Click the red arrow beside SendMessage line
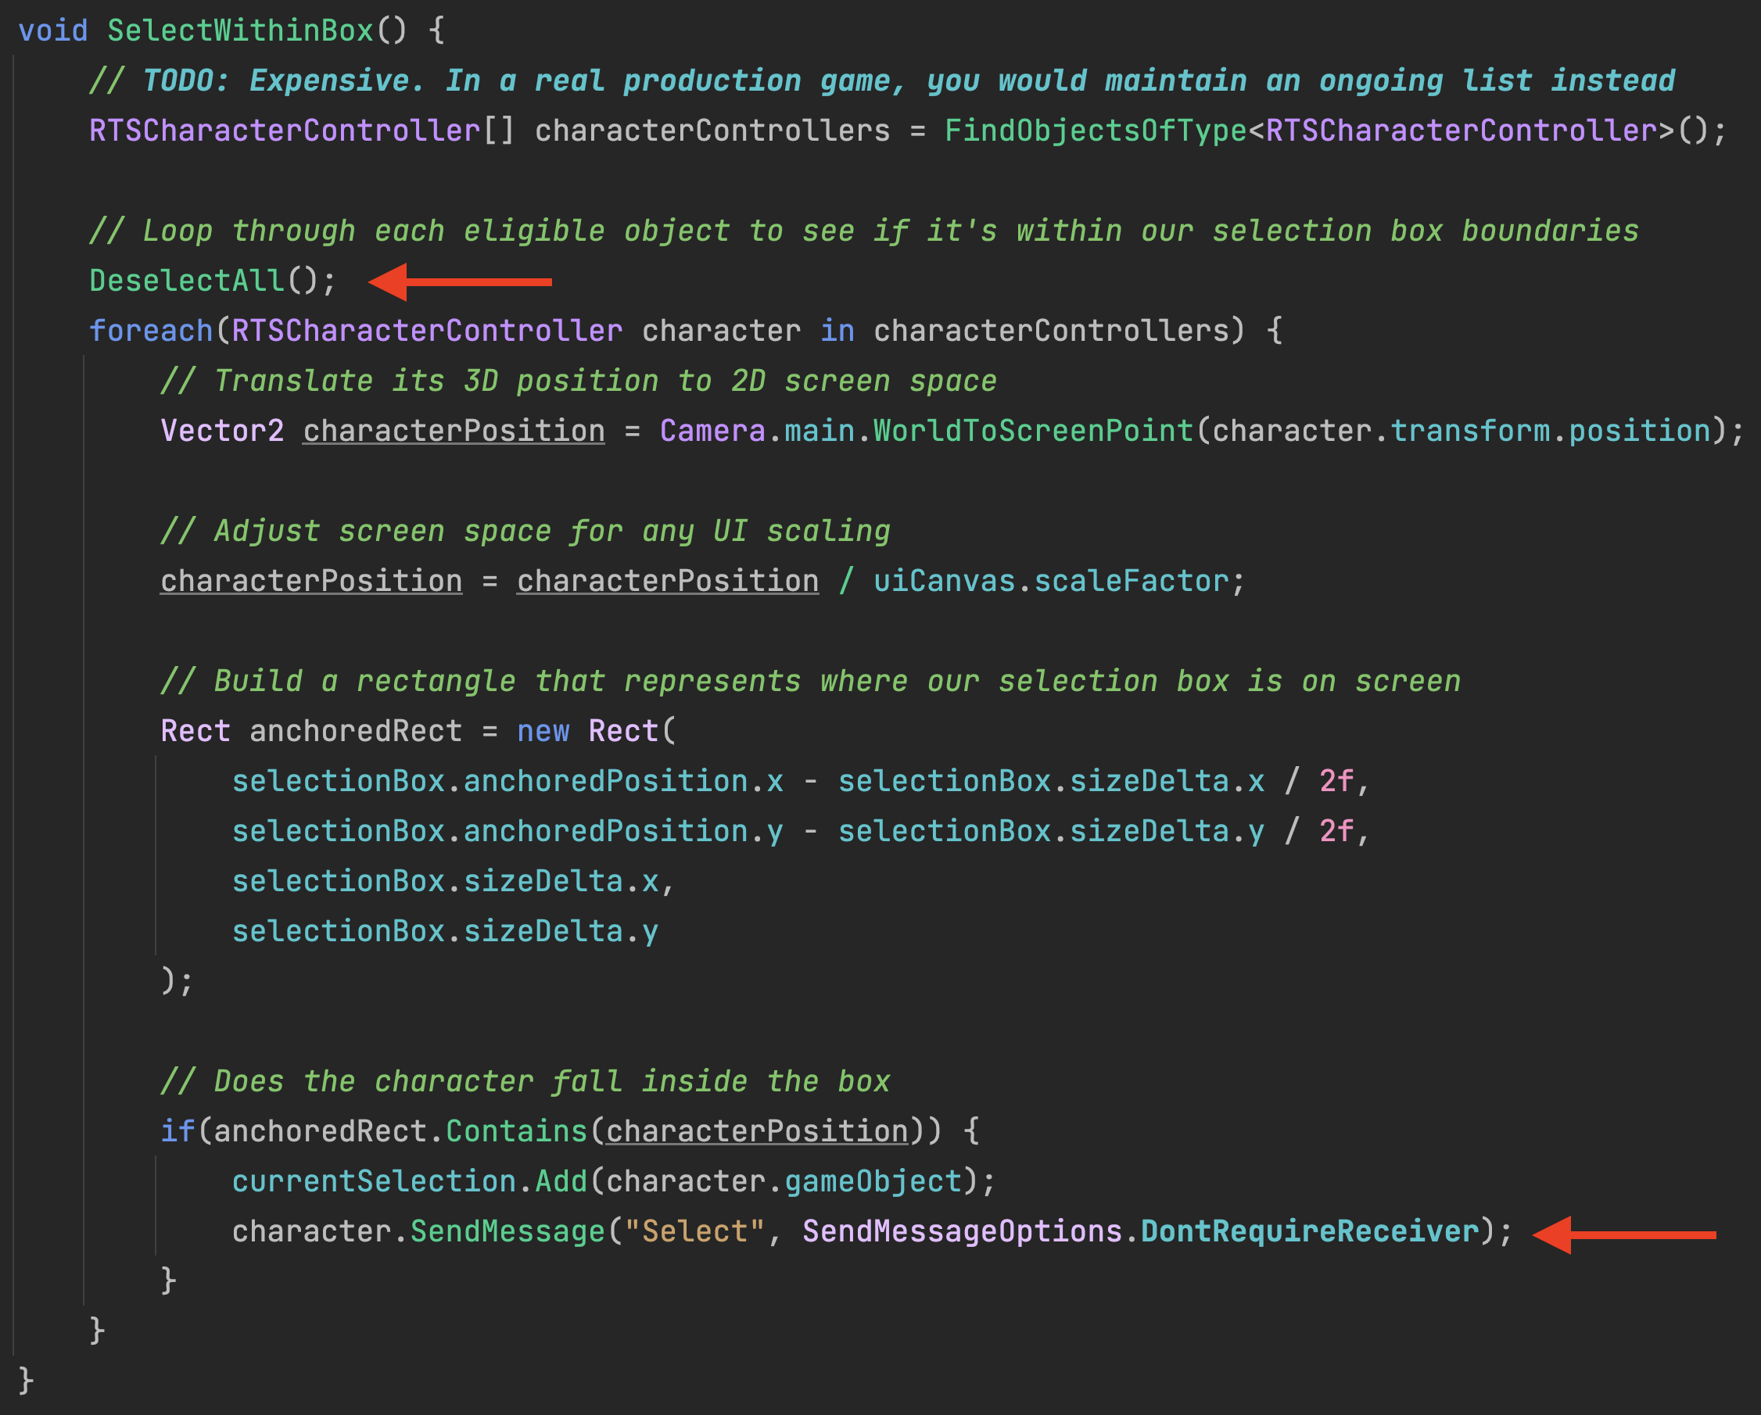Image resolution: width=1761 pixels, height=1415 pixels. point(1624,1234)
